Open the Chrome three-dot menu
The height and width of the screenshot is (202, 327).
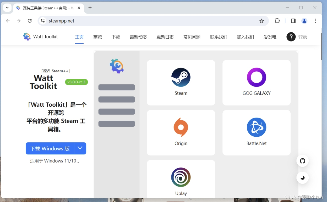click(315, 21)
